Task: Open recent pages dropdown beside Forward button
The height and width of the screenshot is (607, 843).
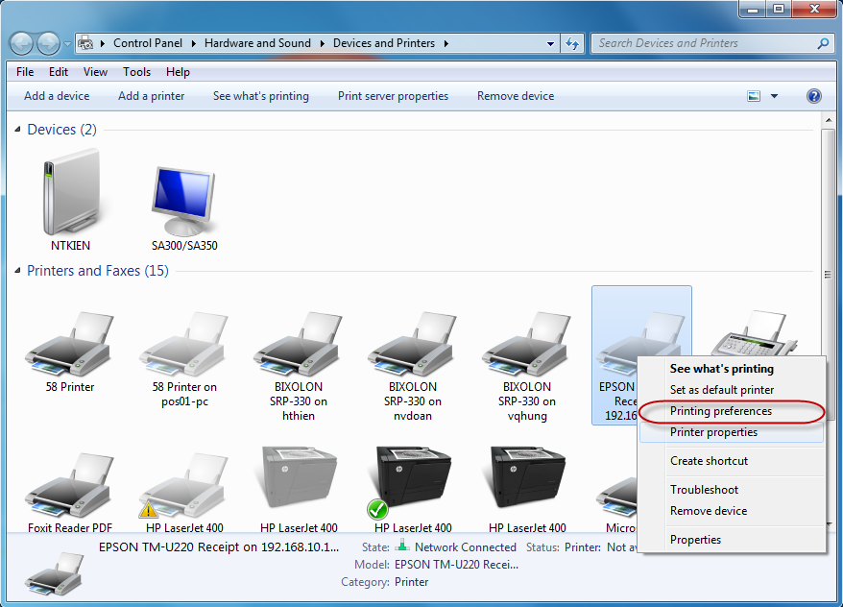Action: (x=67, y=43)
